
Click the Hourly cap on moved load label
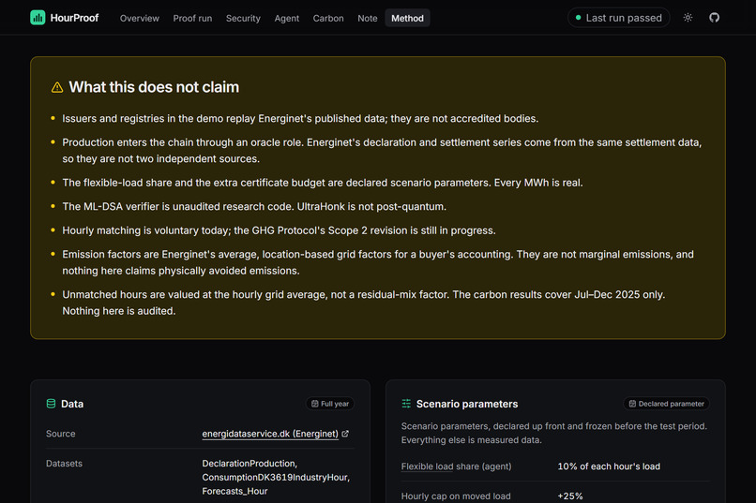456,496
